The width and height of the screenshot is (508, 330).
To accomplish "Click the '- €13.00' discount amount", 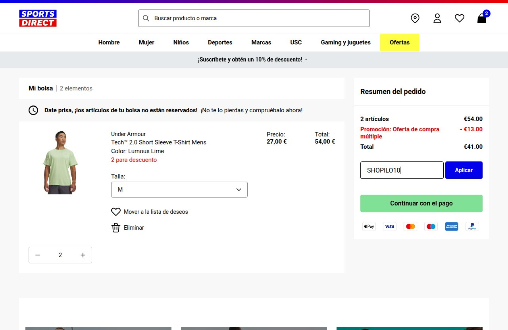I will [471, 129].
